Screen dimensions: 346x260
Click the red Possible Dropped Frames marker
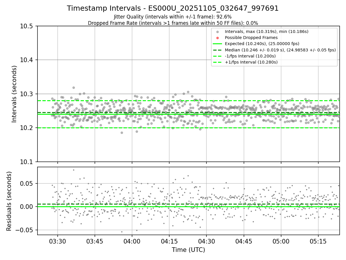tap(218, 38)
